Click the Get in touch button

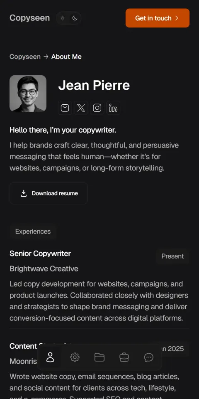coord(158,18)
